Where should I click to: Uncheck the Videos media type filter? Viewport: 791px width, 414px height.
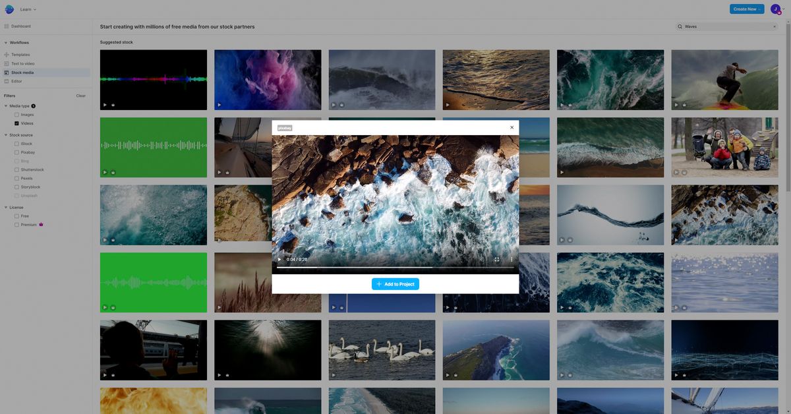pyautogui.click(x=16, y=123)
